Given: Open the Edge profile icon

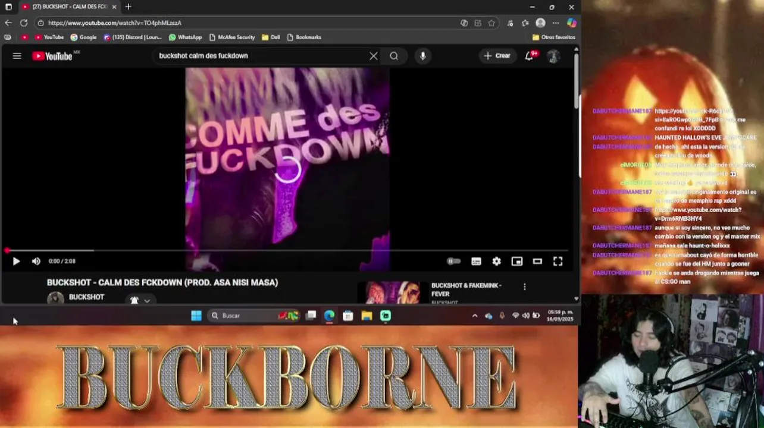Looking at the screenshot, I should [540, 23].
